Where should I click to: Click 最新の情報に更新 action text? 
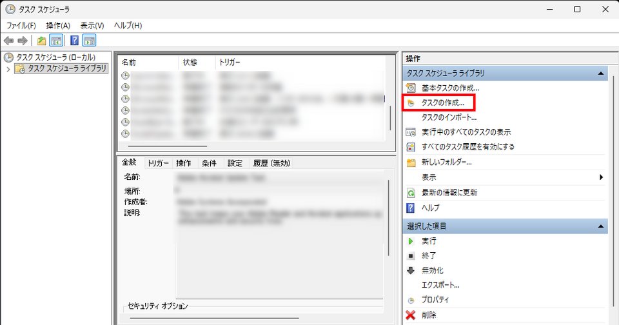click(x=449, y=193)
